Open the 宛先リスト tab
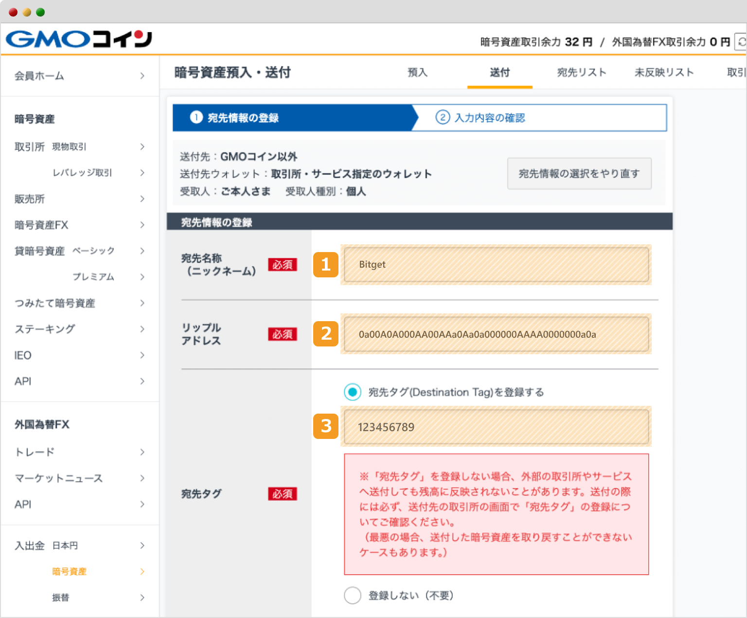 coord(582,72)
